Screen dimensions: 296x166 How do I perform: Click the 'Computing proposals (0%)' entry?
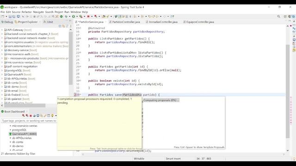(x=161, y=100)
